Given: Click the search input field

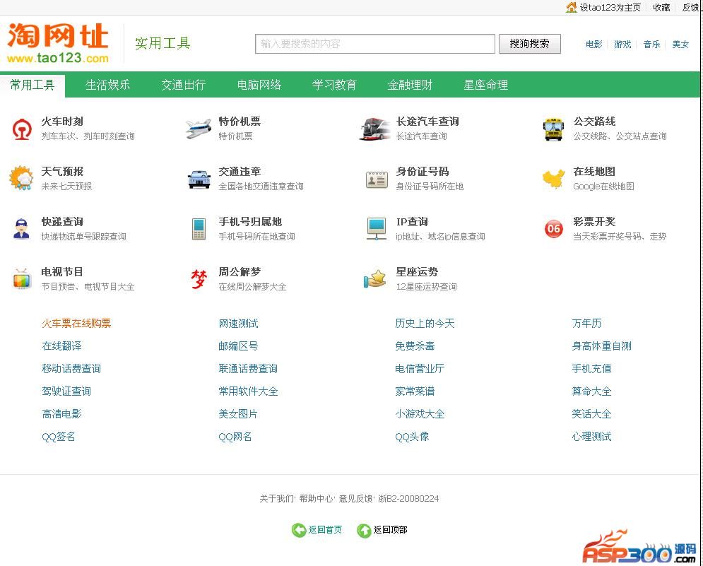Looking at the screenshot, I should (x=374, y=44).
